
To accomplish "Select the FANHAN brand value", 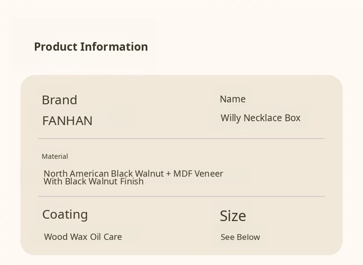I will (x=67, y=121).
